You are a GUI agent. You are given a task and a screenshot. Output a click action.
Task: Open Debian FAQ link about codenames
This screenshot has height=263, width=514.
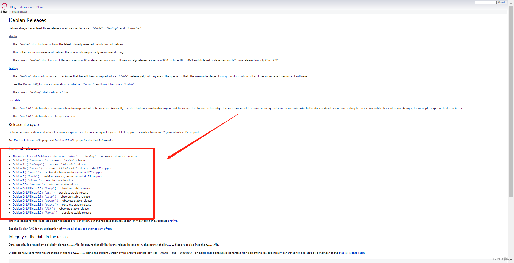[x=27, y=229]
